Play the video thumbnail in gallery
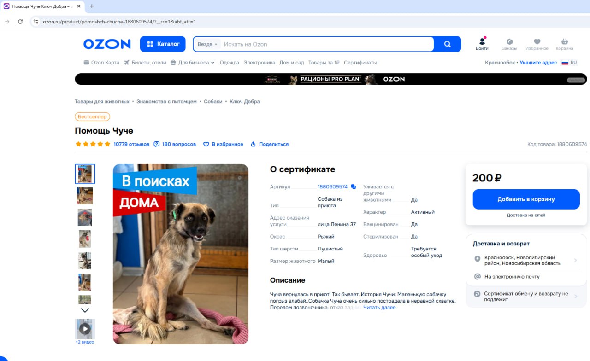590x361 pixels. pyautogui.click(x=85, y=329)
